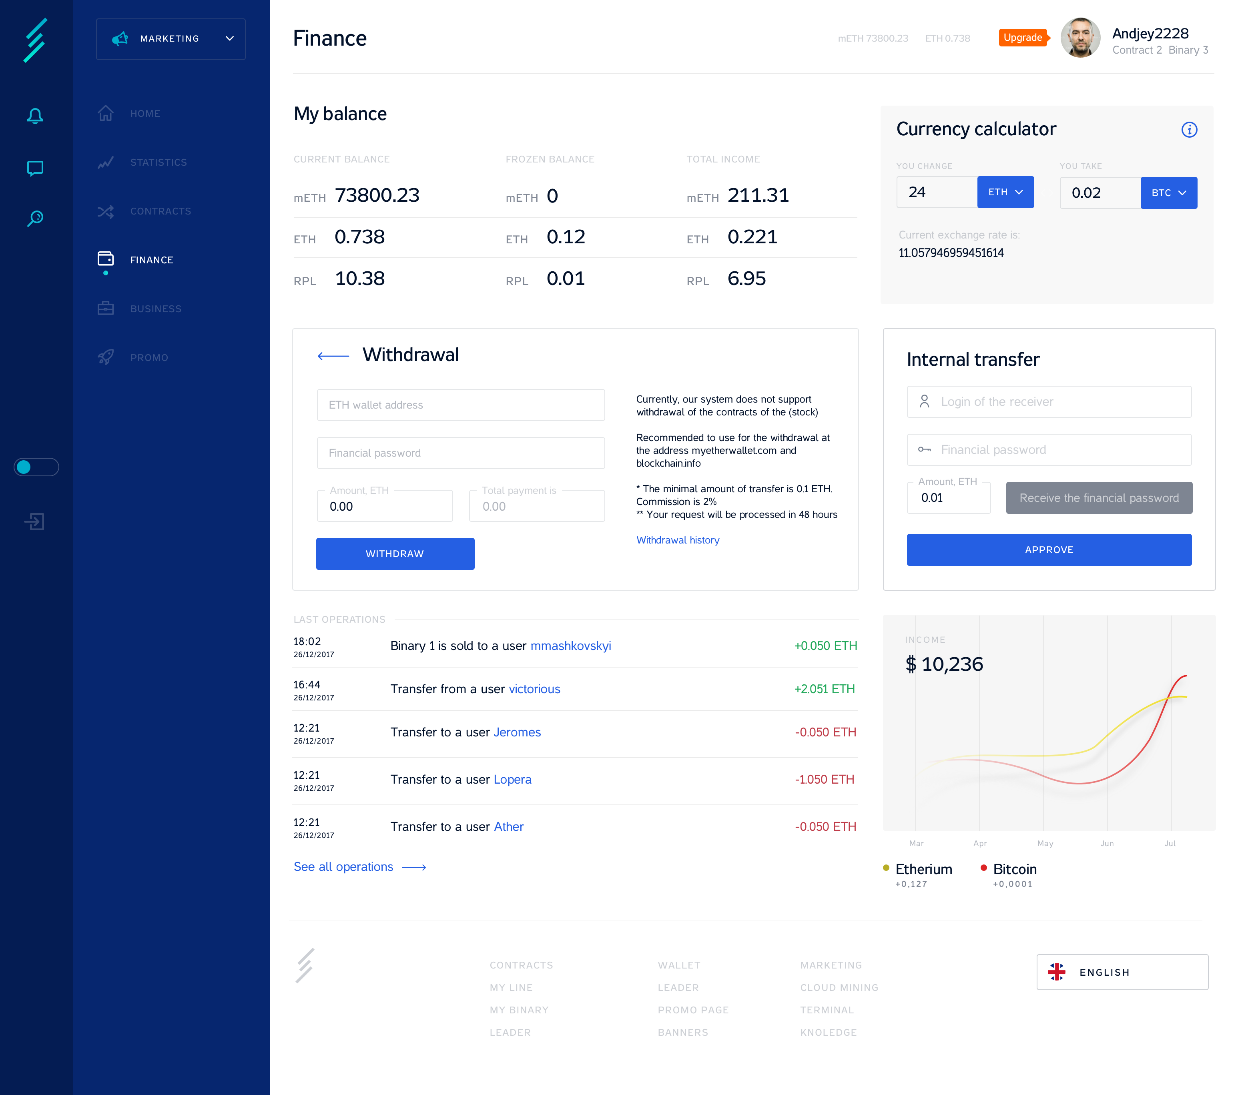
Task: Open user Lopera link
Action: tap(512, 780)
